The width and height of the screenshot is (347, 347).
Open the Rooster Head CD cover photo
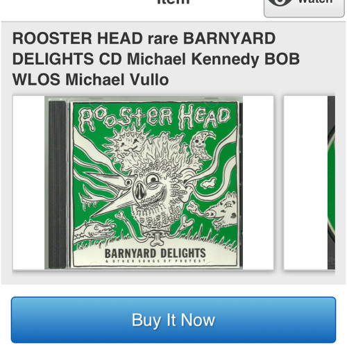[x=143, y=183]
